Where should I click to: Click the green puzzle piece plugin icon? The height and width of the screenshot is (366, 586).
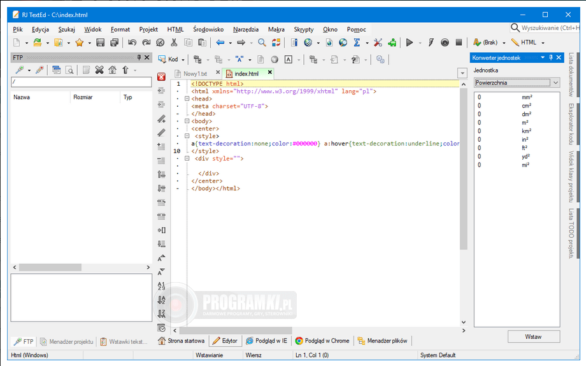[x=392, y=43]
